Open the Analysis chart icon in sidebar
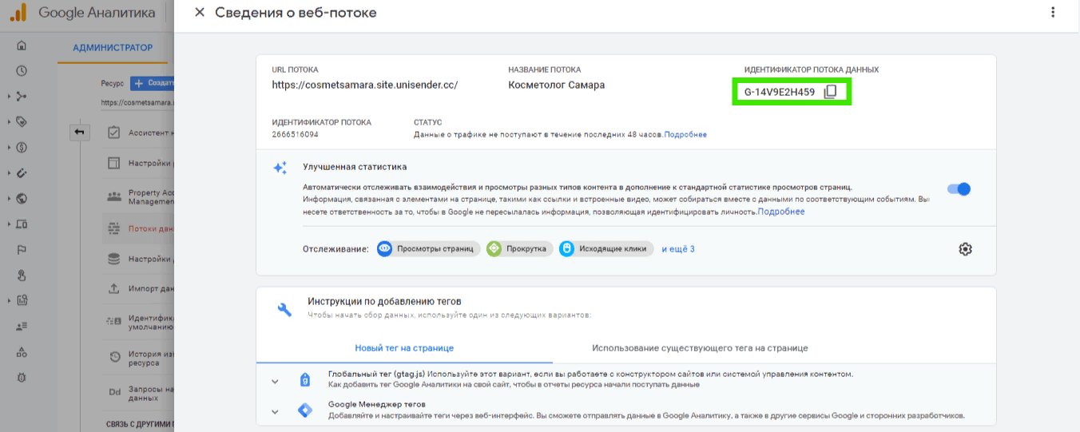Image resolution: width=1080 pixels, height=432 pixels. 22,301
